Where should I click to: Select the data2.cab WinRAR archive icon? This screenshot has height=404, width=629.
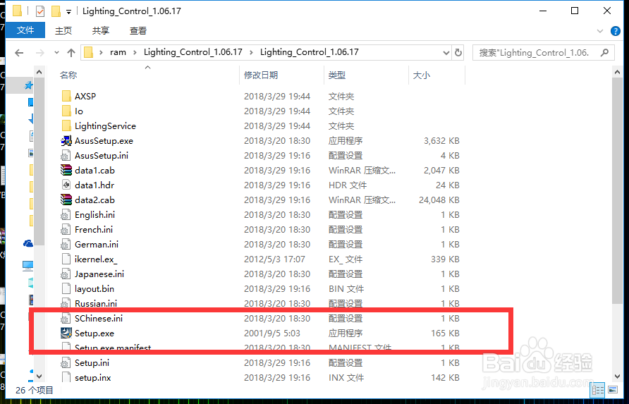pyautogui.click(x=66, y=200)
